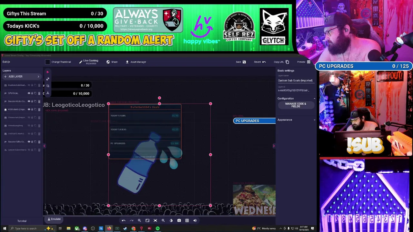This screenshot has height=232, width=413.
Task: Select the Latest Subscriber layer row
Action: pyautogui.click(x=22, y=150)
